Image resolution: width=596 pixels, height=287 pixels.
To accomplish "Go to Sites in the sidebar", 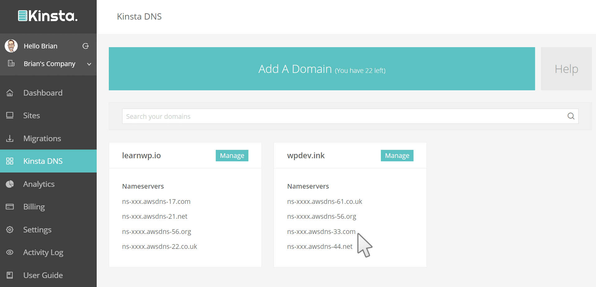I will point(48,115).
